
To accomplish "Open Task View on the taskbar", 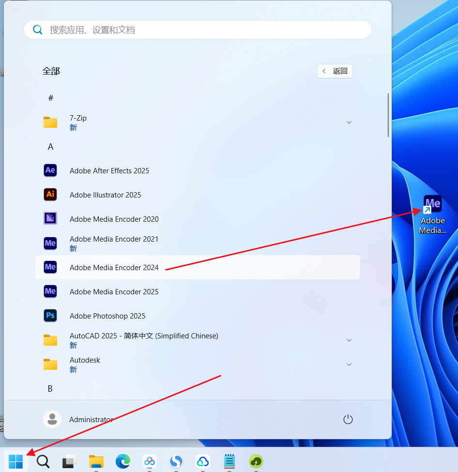I will click(x=69, y=461).
